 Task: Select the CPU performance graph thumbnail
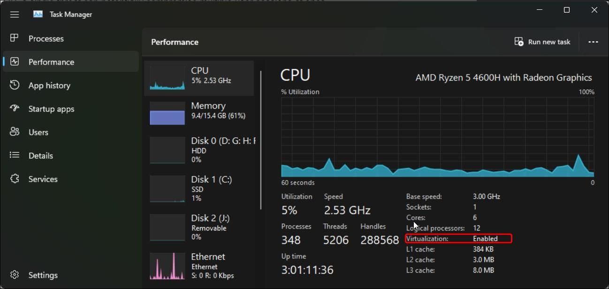(x=167, y=78)
